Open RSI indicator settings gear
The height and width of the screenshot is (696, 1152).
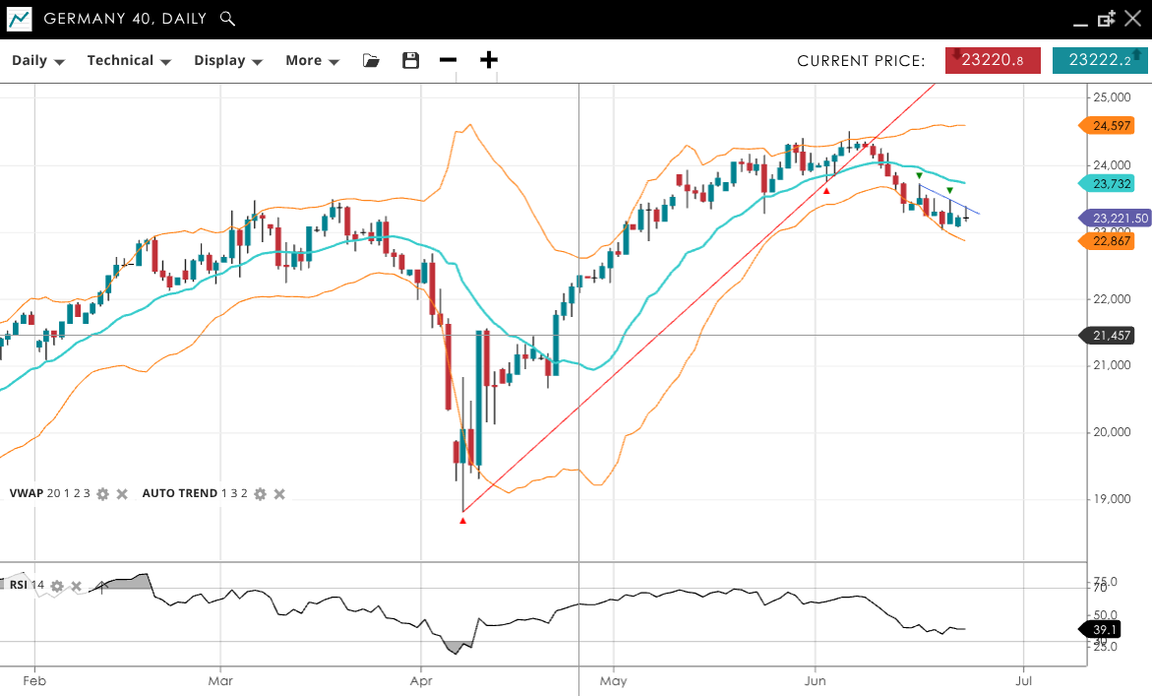(57, 586)
